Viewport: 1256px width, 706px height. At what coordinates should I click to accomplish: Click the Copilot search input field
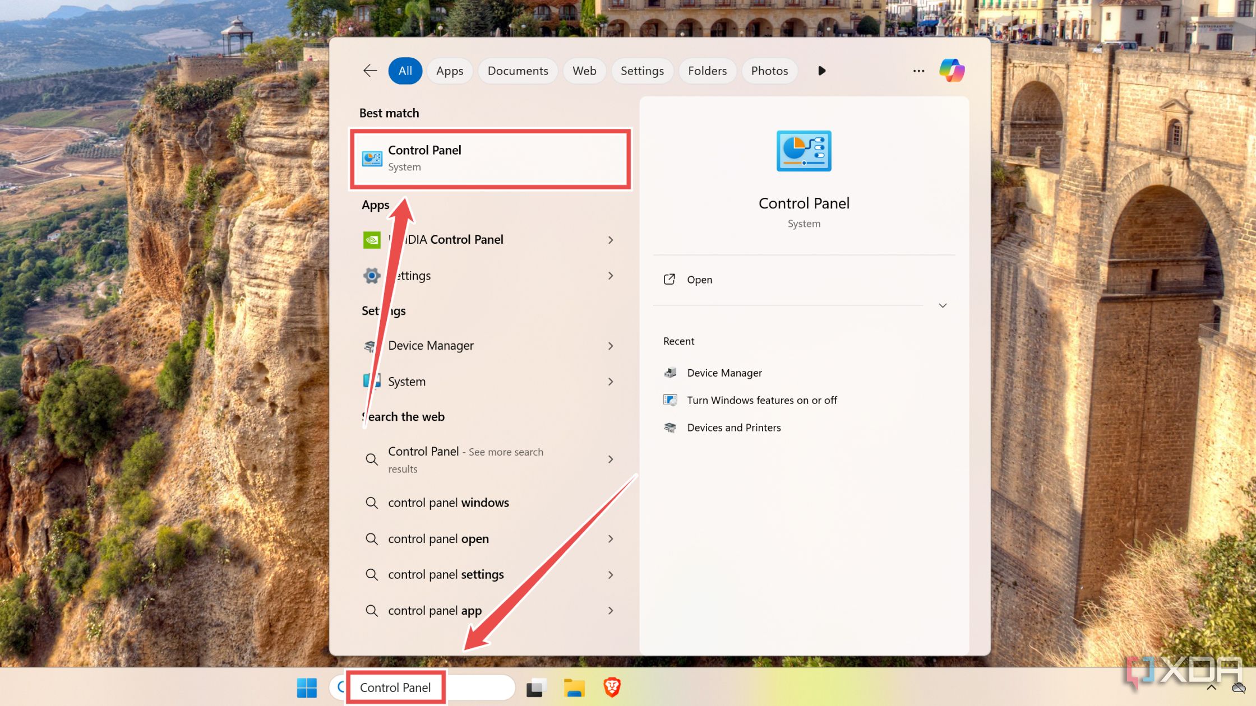423,687
